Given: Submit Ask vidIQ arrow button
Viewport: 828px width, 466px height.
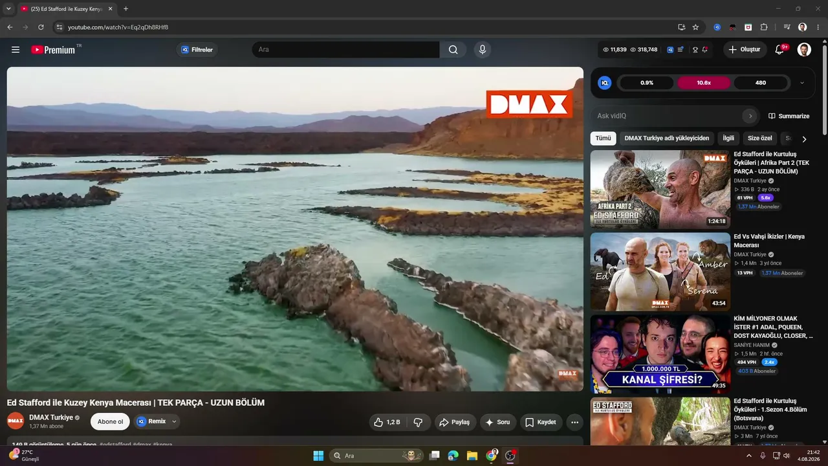Looking at the screenshot, I should (x=750, y=116).
